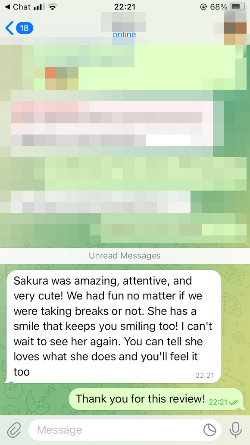Tap the blue back arrow chevron
Screen dimensions: 250x445
click(x=9, y=28)
